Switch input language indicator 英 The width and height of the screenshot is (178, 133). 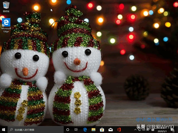[148, 130]
